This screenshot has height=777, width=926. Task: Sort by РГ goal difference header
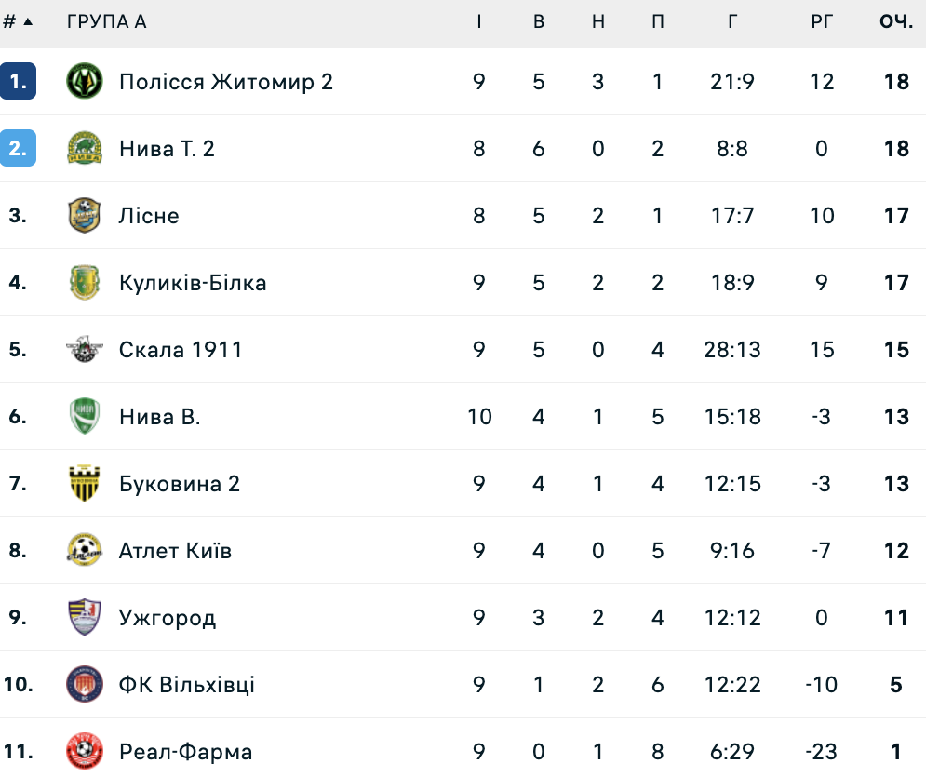pos(822,21)
